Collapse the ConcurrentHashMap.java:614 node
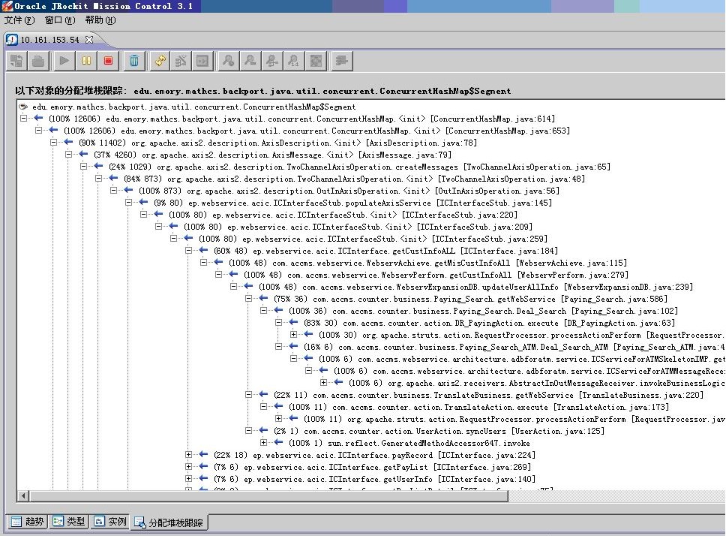The width and height of the screenshot is (726, 536). click(23, 119)
